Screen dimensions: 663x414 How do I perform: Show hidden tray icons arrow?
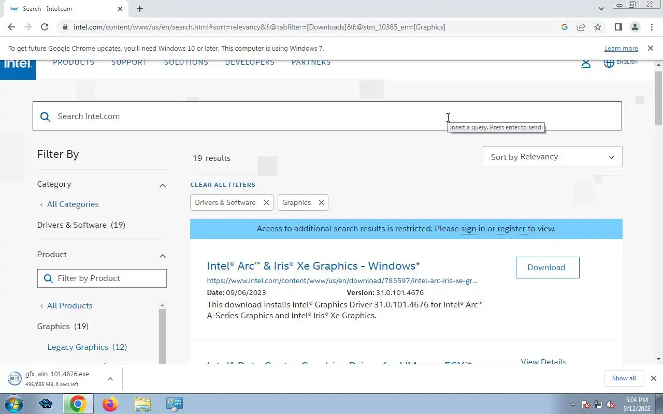pos(573,404)
